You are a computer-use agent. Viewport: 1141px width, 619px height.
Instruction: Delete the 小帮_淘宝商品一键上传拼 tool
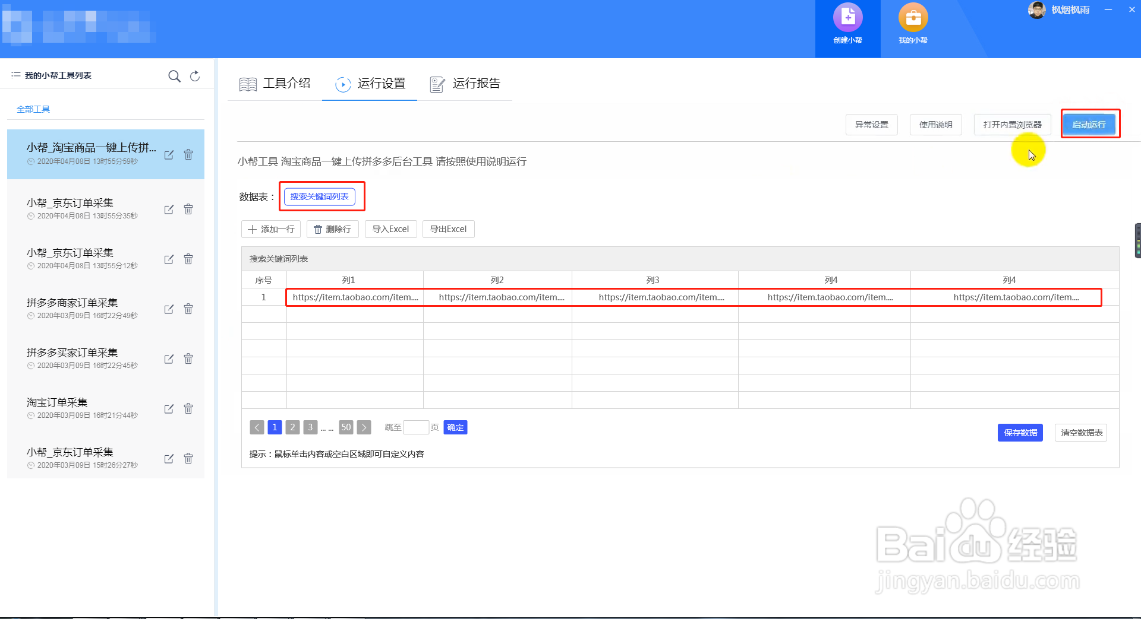pyautogui.click(x=188, y=154)
